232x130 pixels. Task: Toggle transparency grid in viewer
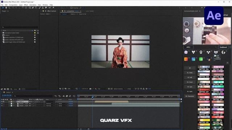(112, 89)
